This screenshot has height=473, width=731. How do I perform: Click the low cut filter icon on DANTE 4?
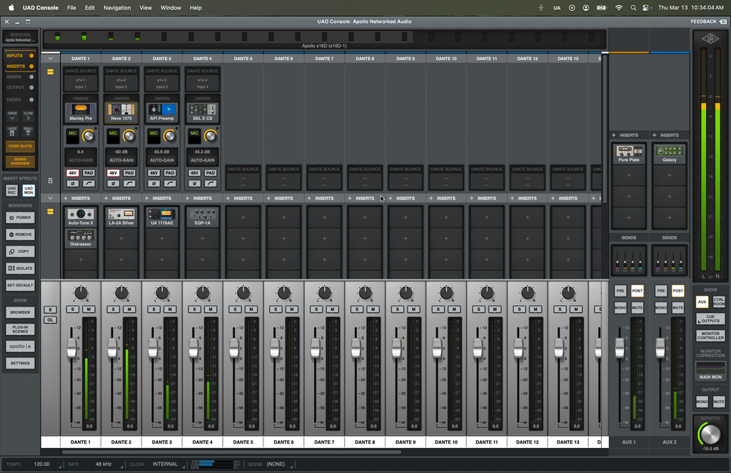pyautogui.click(x=211, y=184)
